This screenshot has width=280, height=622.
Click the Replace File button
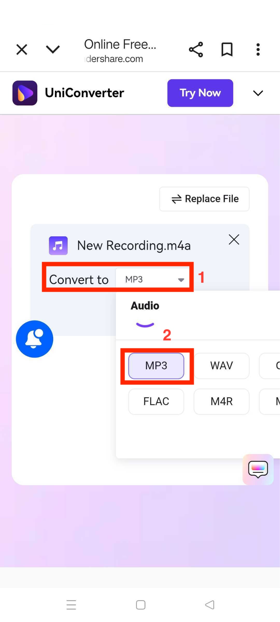[x=204, y=199]
